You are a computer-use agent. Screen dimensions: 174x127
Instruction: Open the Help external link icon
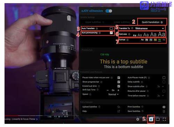point(119,111)
